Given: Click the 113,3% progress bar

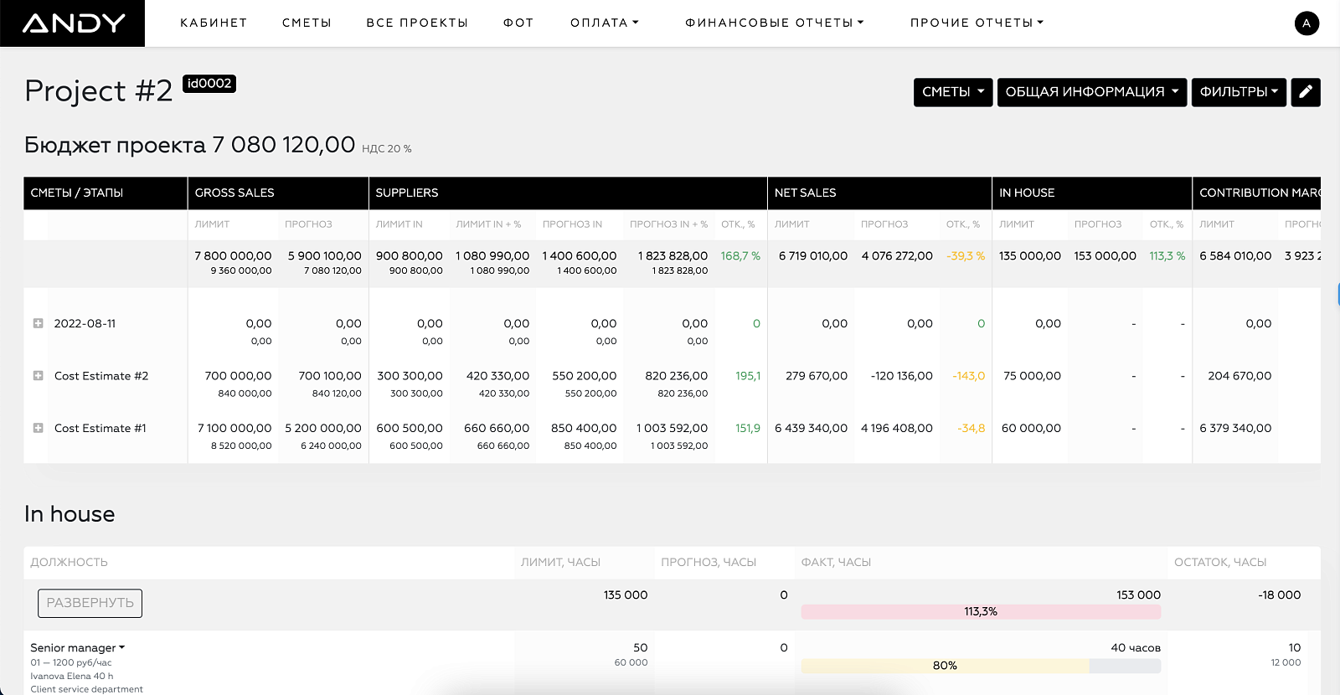Looking at the screenshot, I should pos(981,611).
